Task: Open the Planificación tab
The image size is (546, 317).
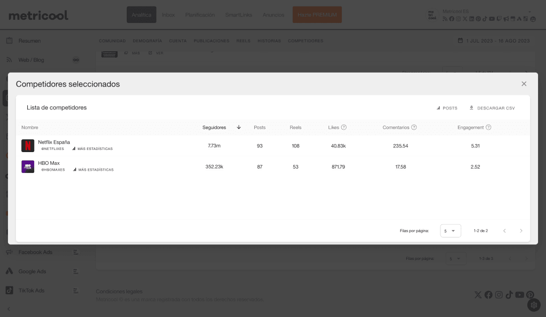Action: coord(200,15)
